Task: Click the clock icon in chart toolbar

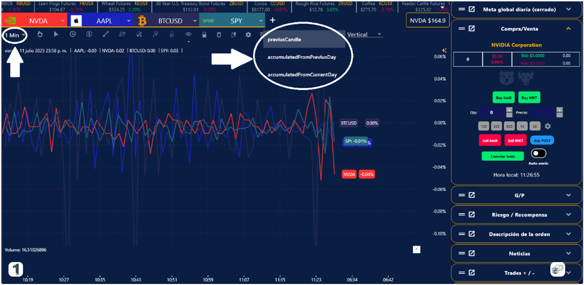Action: coord(73,34)
